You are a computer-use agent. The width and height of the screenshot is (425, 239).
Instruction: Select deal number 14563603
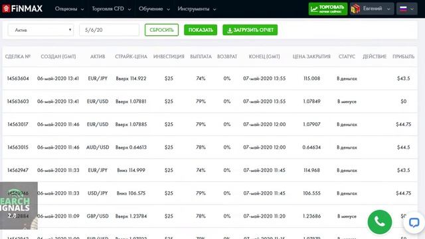click(x=18, y=102)
